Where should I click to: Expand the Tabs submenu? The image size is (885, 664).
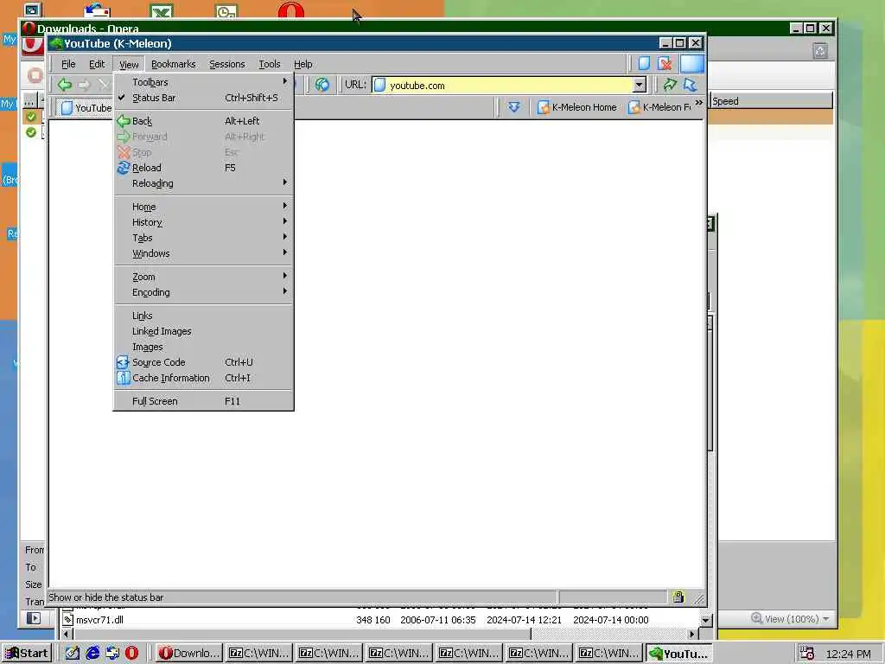click(204, 238)
